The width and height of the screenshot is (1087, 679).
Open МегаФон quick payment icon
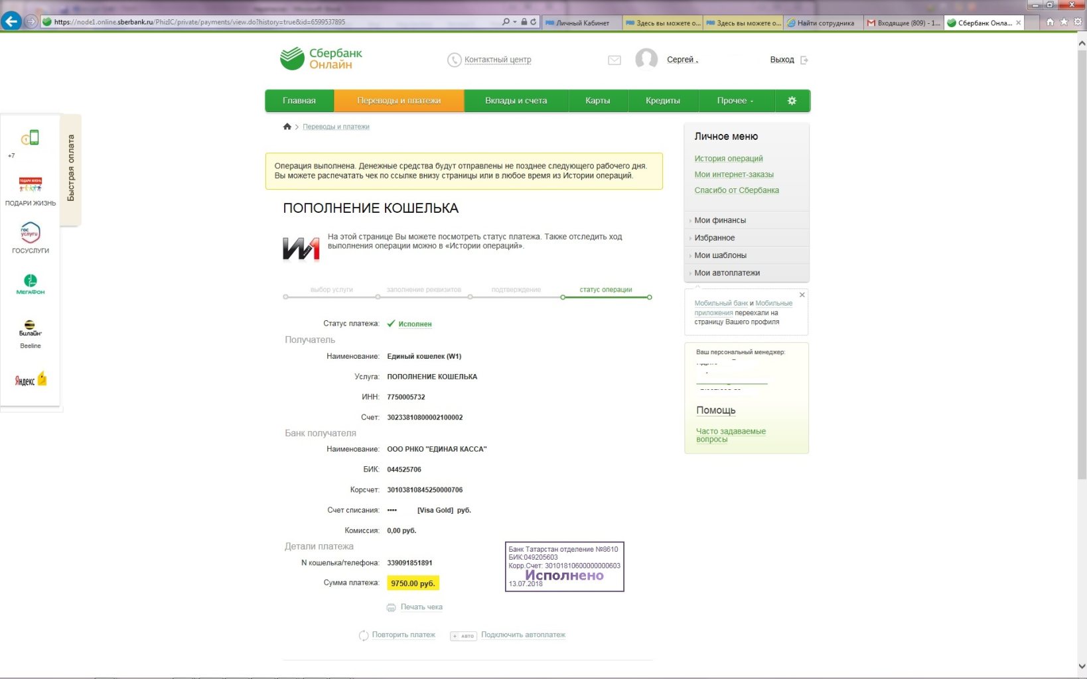tap(31, 284)
